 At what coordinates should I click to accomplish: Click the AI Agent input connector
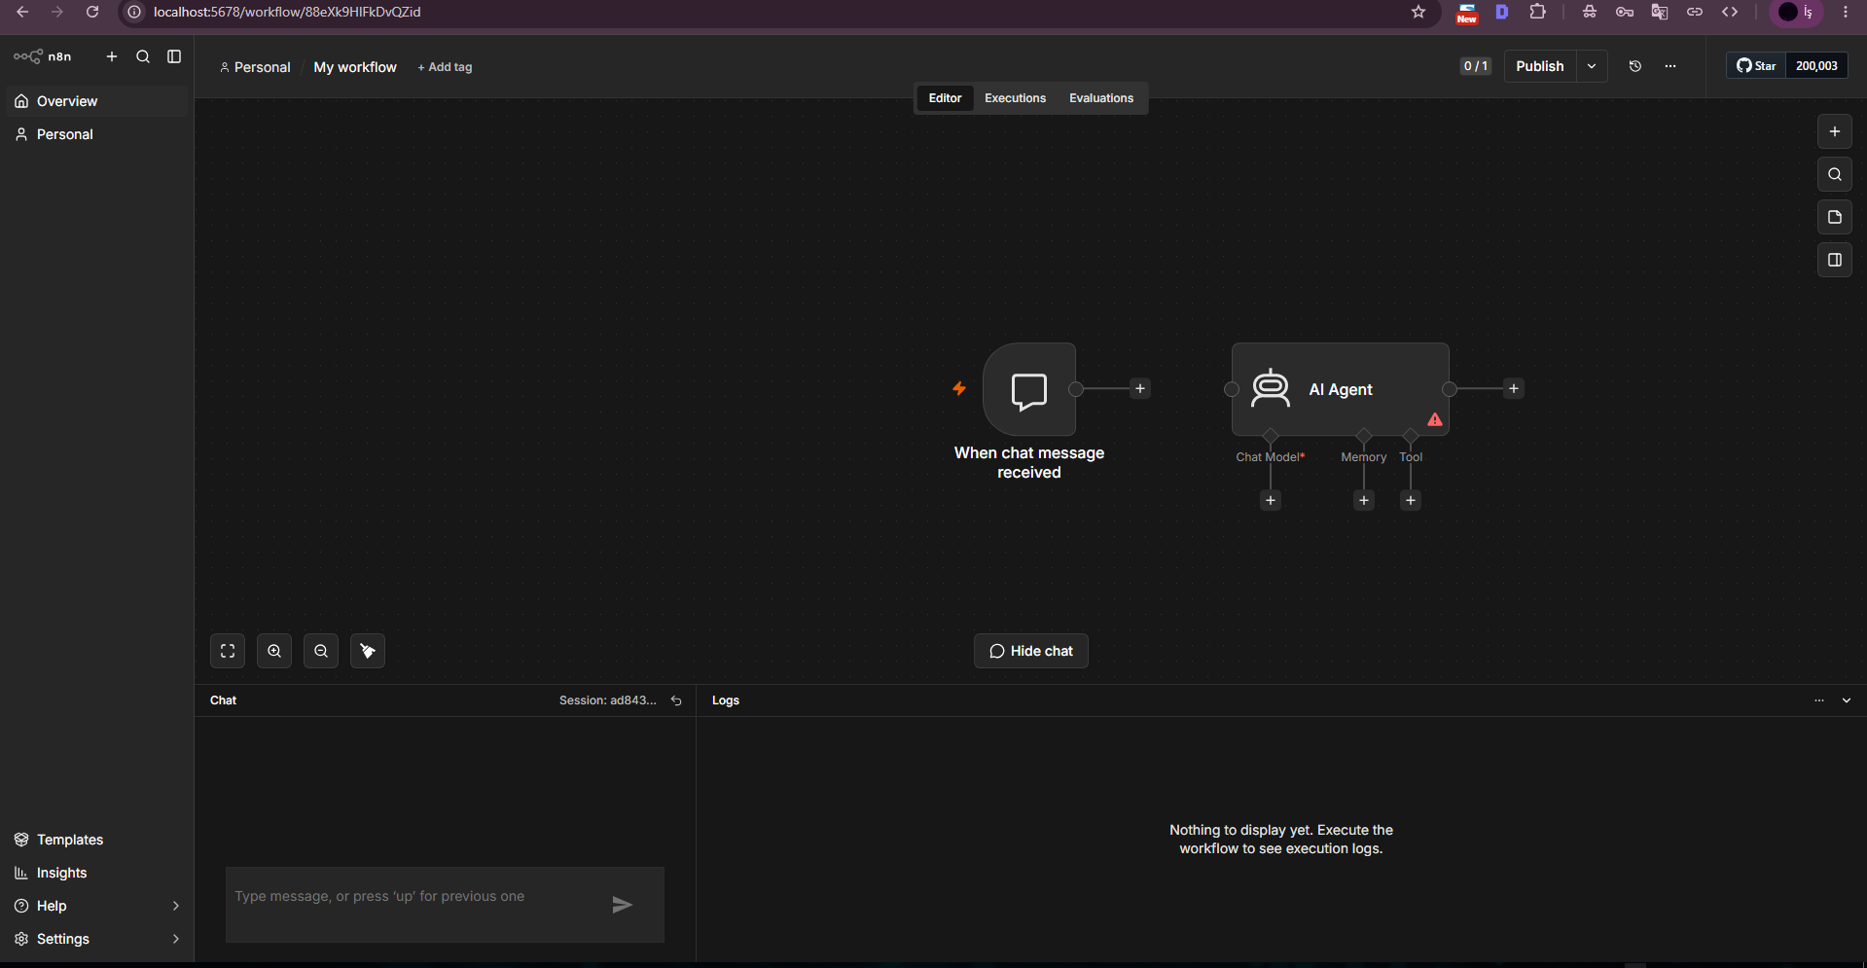pos(1232,389)
